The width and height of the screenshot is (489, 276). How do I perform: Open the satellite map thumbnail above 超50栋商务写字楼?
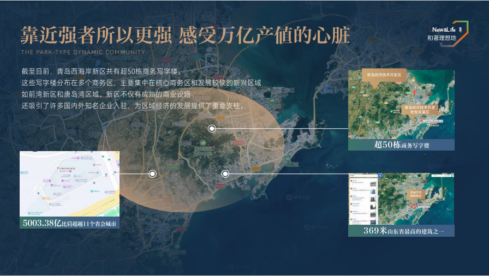pyautogui.click(x=401, y=104)
